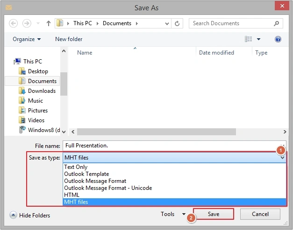Click the Downloads folder icon
The image size is (293, 230).
(22, 91)
